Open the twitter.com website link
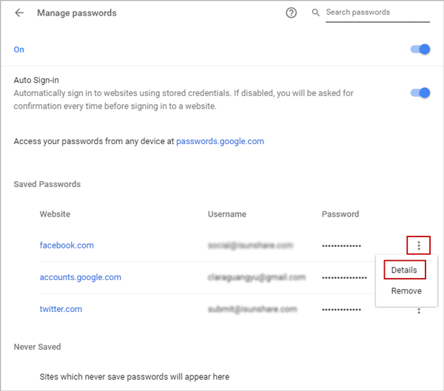The height and width of the screenshot is (391, 444). (61, 309)
